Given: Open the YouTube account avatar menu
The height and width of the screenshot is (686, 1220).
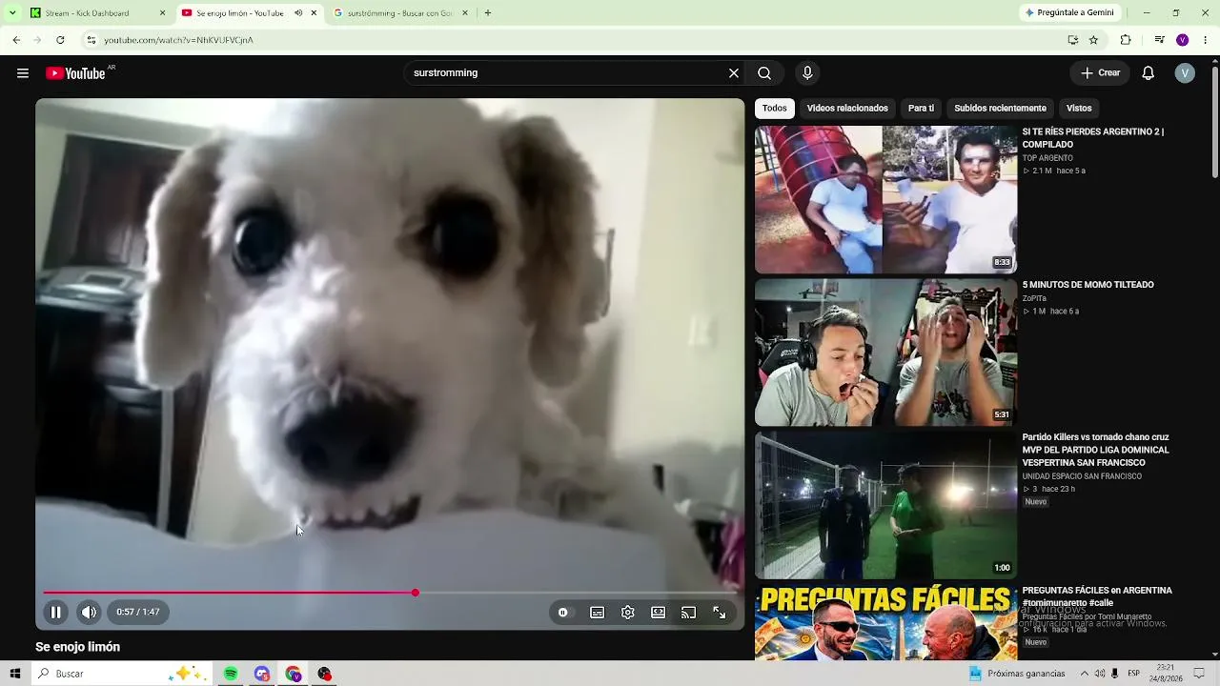Looking at the screenshot, I should [1185, 73].
